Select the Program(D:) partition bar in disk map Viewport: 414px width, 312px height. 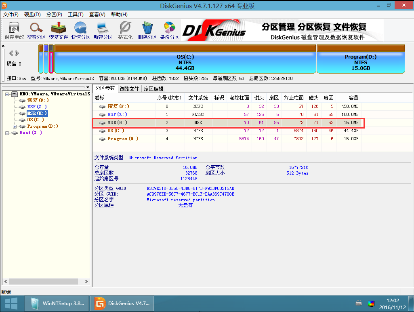361,59
